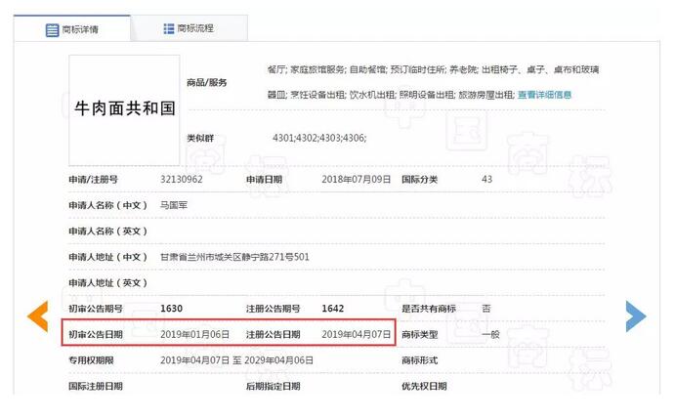Click the 申请人地址（英文） label

pyautogui.click(x=108, y=282)
